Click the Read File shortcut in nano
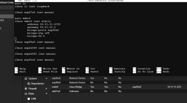 point(48,72)
